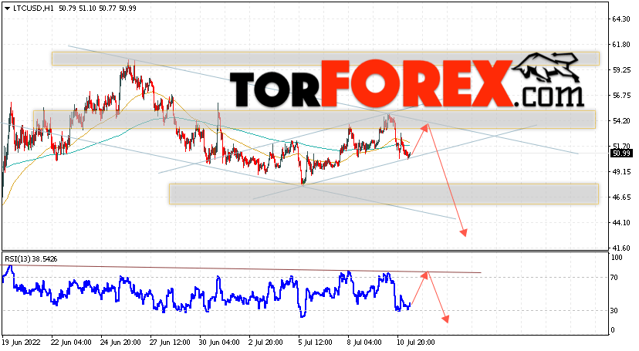This screenshot has width=639, height=351.
Task: Select the 49.15 price axis label
Action: click(x=621, y=172)
